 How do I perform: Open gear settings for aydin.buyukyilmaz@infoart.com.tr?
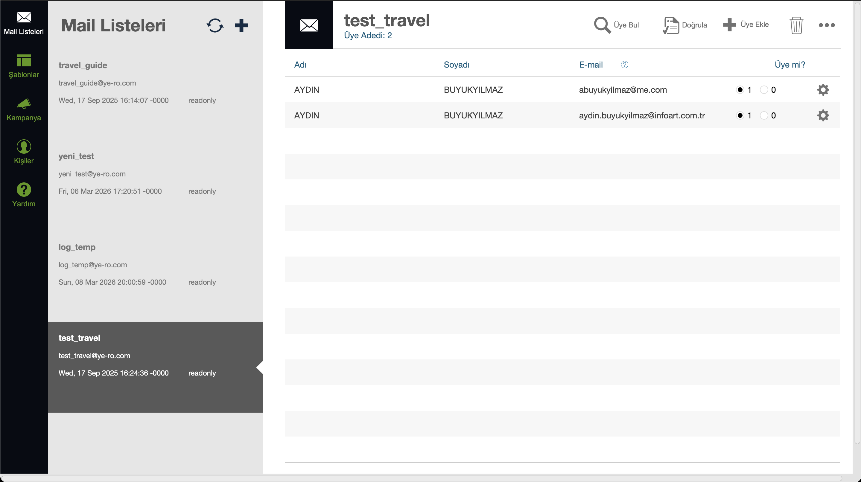[823, 115]
